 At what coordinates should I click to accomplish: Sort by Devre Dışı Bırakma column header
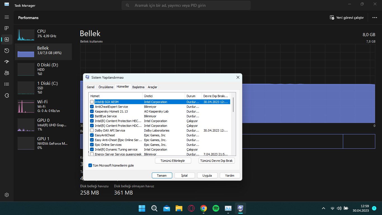(x=216, y=96)
